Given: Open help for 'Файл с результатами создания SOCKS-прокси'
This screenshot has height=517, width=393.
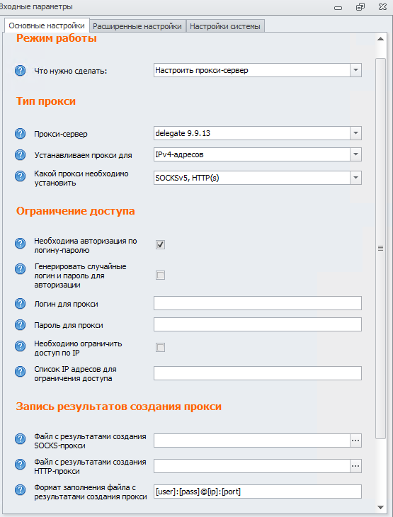Looking at the screenshot, I should click(20, 438).
